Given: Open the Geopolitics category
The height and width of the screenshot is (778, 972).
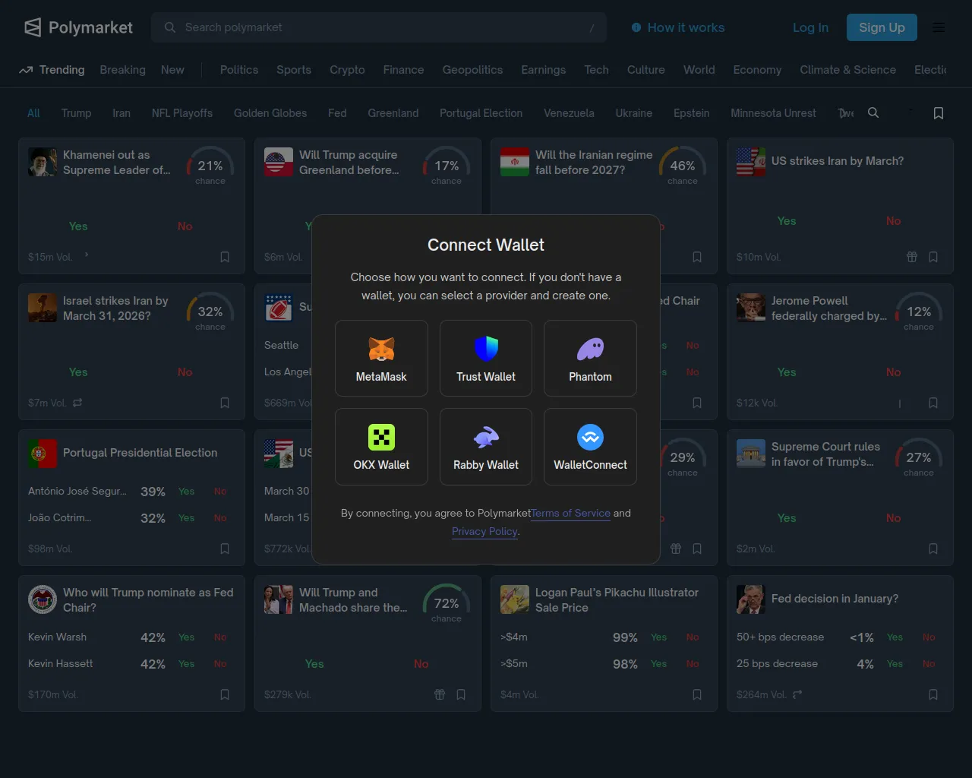Looking at the screenshot, I should click(x=472, y=70).
